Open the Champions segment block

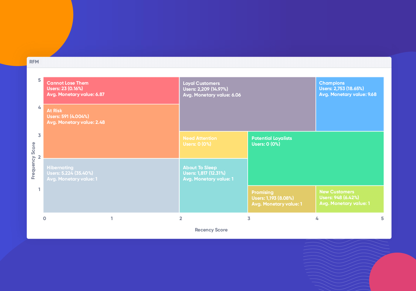350,104
